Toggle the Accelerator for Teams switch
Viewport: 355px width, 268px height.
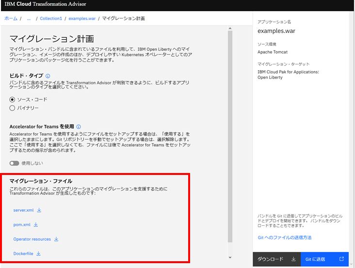14,163
